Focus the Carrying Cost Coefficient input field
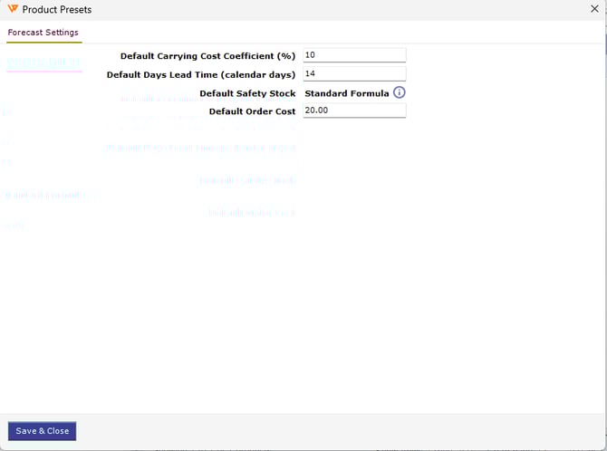 [x=354, y=55]
